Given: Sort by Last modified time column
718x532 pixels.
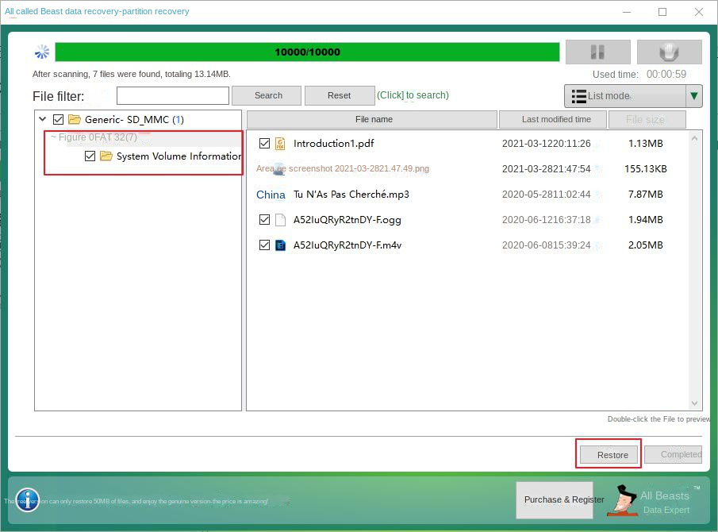Looking at the screenshot, I should pos(553,119).
